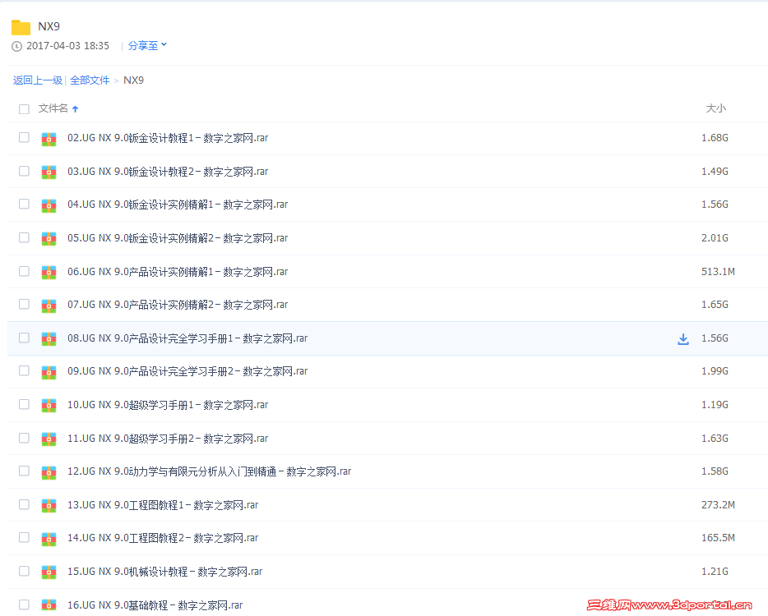
Task: Click the rar icon of 06.UG NX 9.0产品设计实例精解1
Action: (x=49, y=273)
